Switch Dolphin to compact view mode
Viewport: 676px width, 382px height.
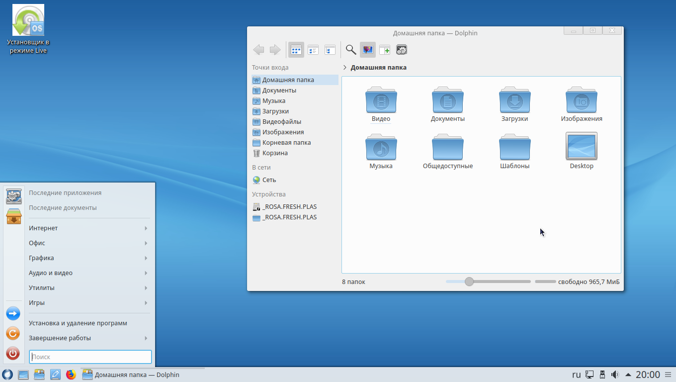(313, 50)
